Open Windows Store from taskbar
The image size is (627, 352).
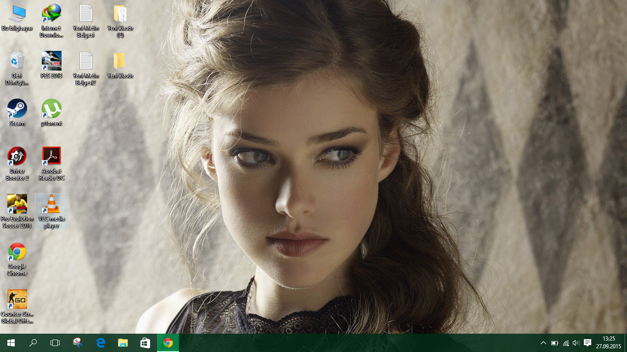(x=145, y=343)
